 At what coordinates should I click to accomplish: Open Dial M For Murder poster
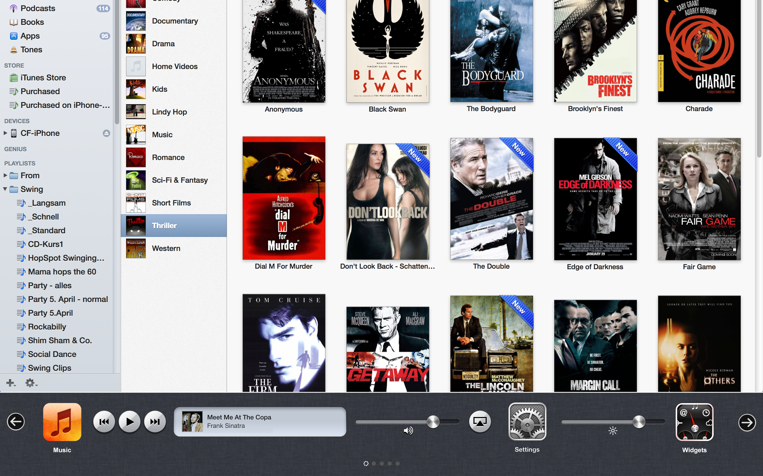284,198
